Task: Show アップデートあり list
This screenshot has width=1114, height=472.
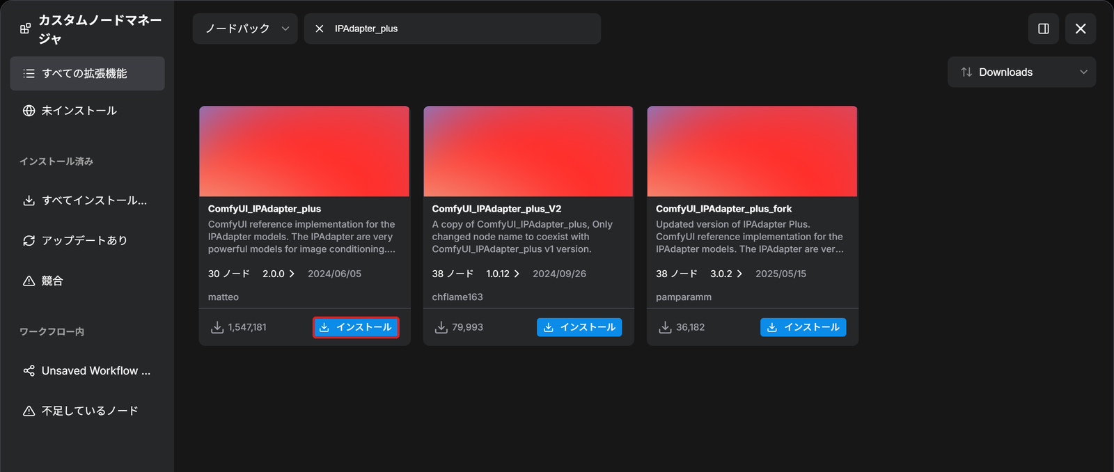Action: [87, 240]
